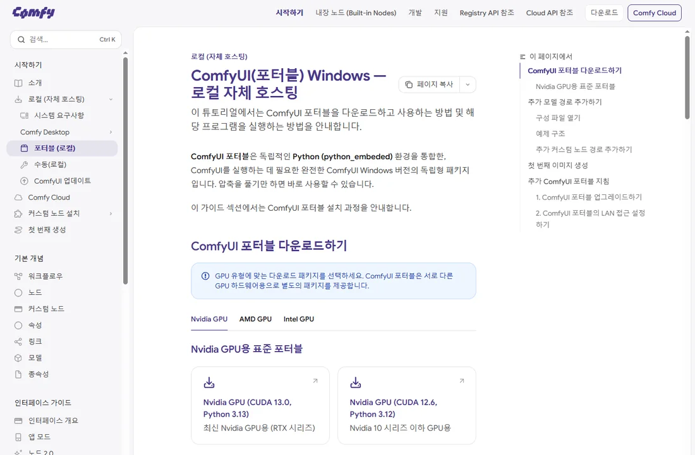695x455 pixels.
Task: Select the Nvidia GPU tab
Action: (209, 319)
